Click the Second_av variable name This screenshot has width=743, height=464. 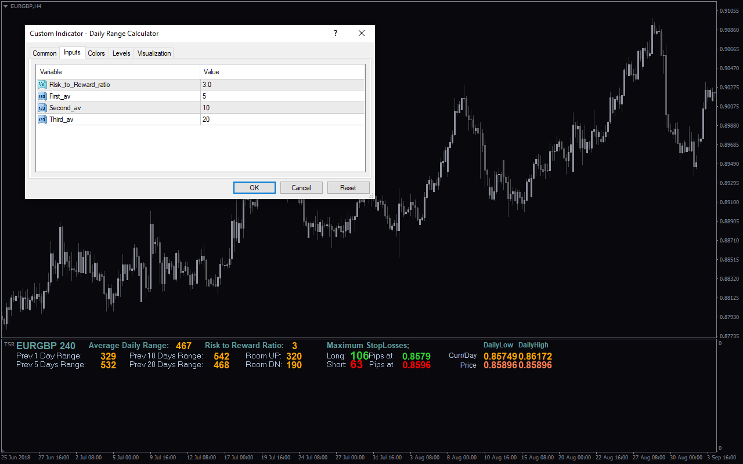click(65, 108)
